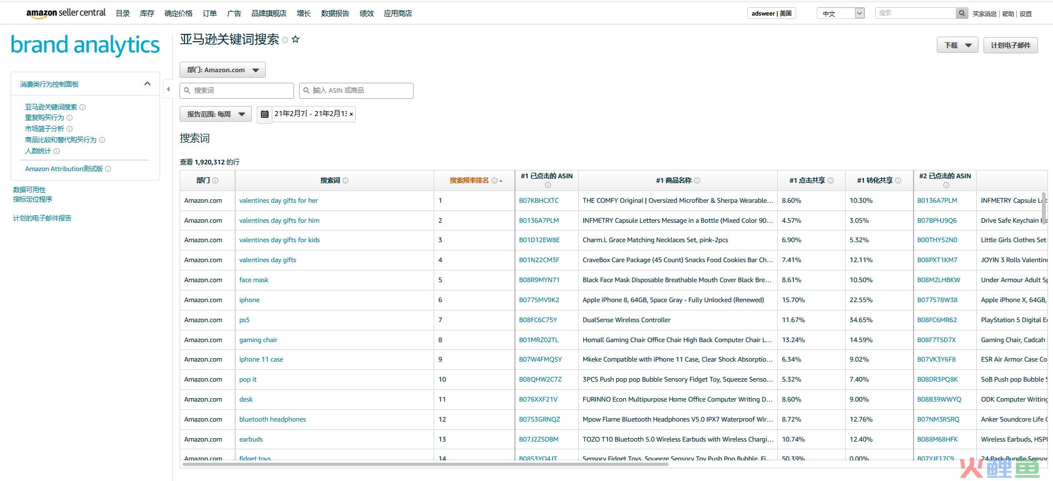Click ASIN B0775MV9K2 link
The width and height of the screenshot is (1053, 481).
click(539, 300)
